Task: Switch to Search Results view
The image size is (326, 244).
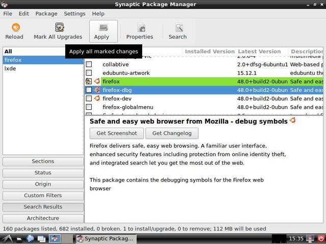Action: coord(43,207)
